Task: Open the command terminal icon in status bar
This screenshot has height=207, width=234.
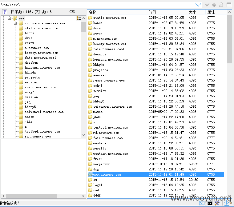Action: (210, 203)
